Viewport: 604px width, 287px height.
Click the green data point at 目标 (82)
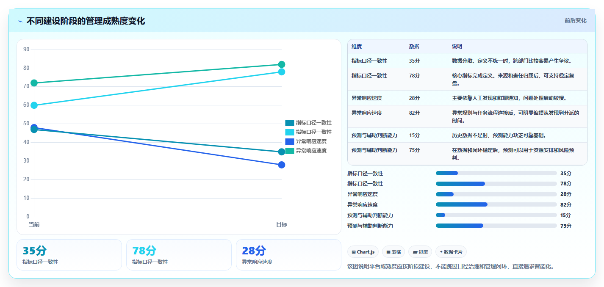point(282,64)
